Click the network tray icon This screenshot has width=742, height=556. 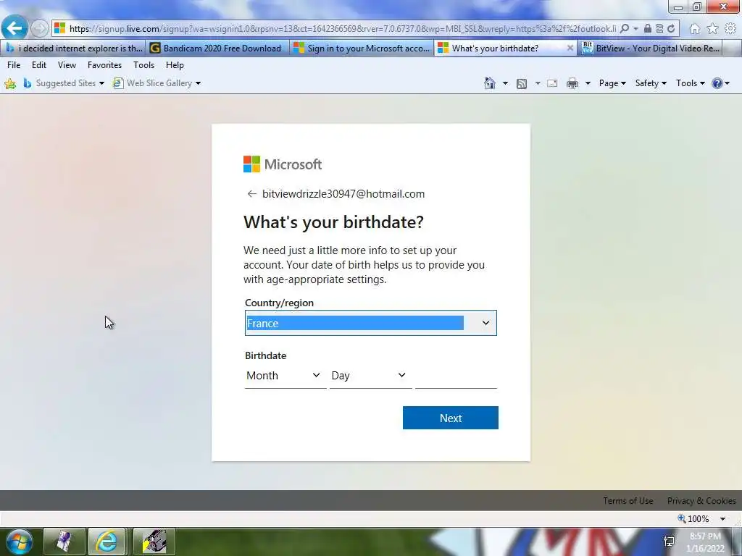click(x=669, y=542)
